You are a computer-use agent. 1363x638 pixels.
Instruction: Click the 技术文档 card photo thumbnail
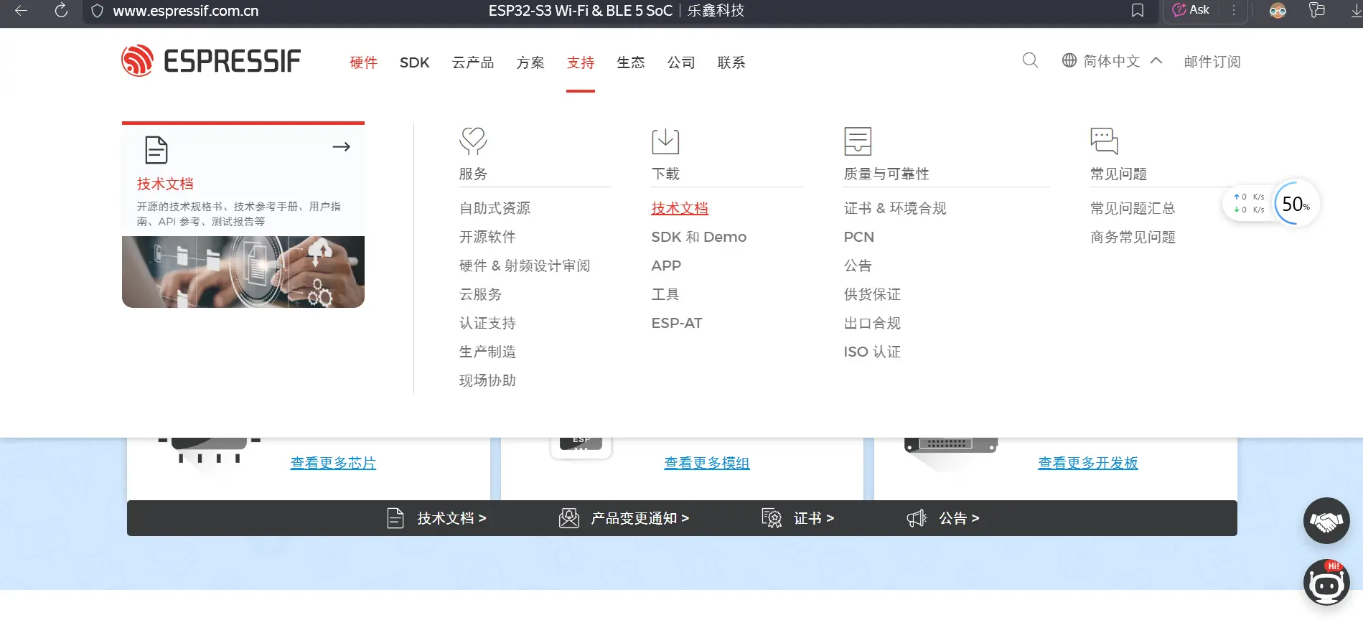click(243, 272)
